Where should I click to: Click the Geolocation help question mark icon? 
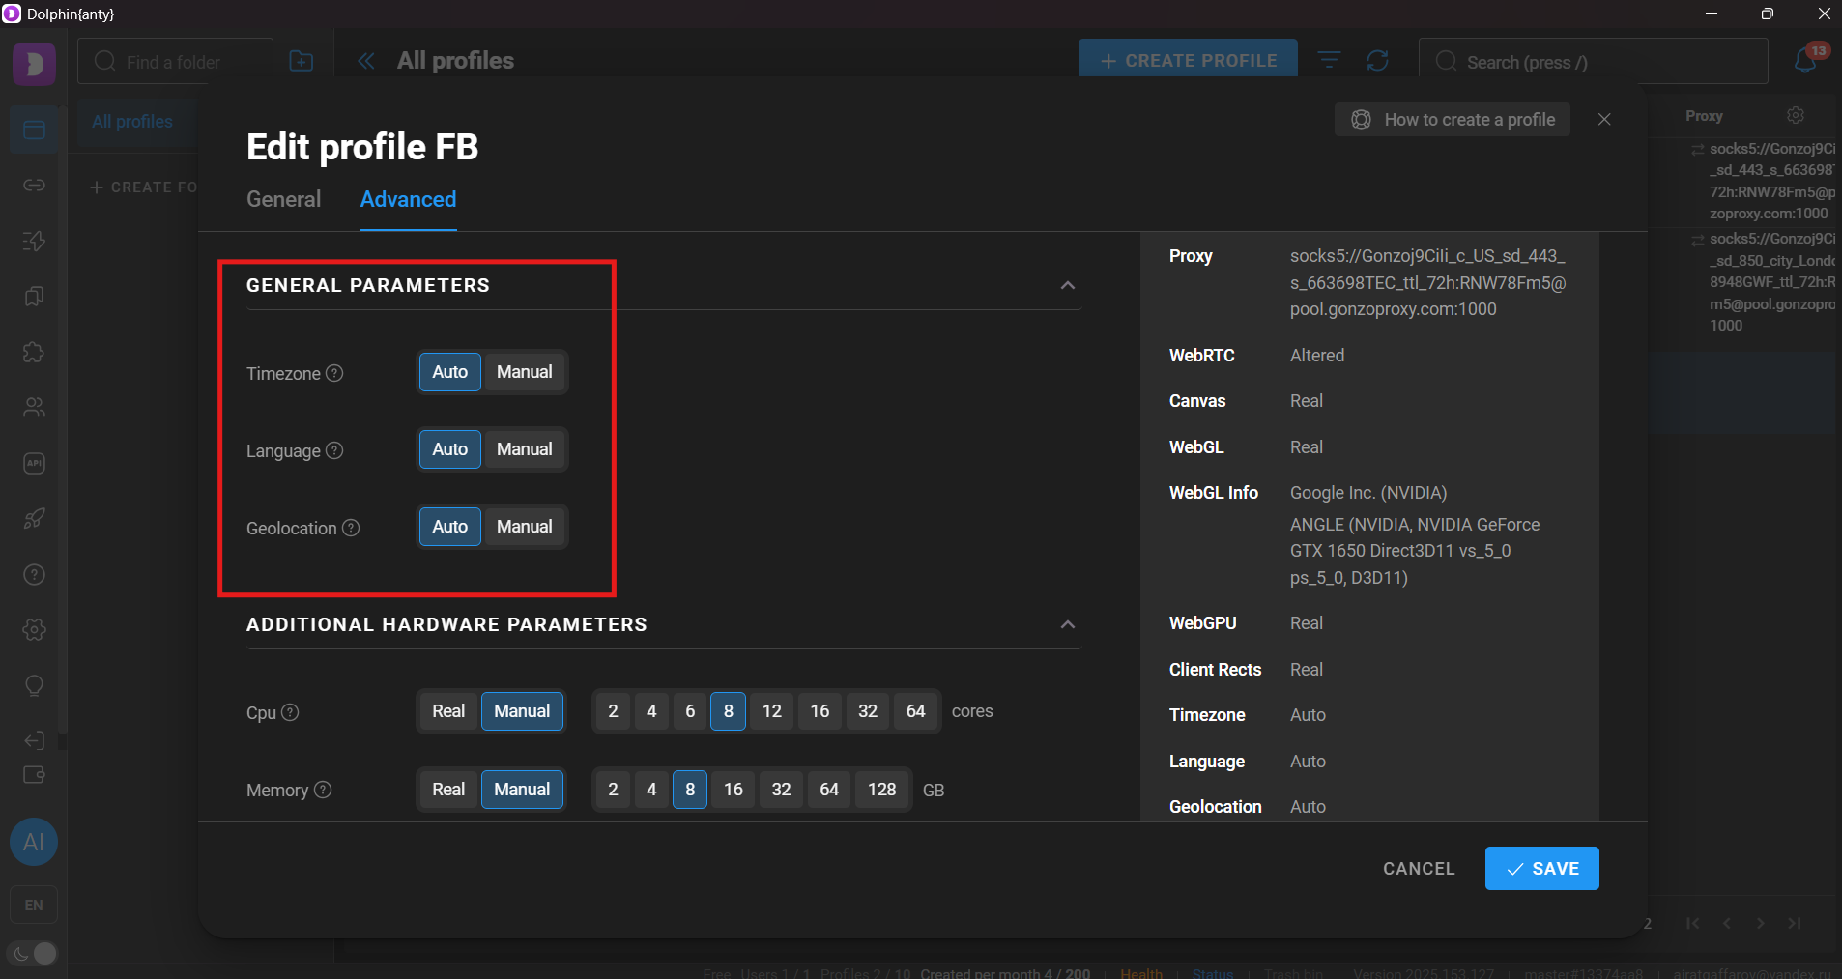pos(351,528)
